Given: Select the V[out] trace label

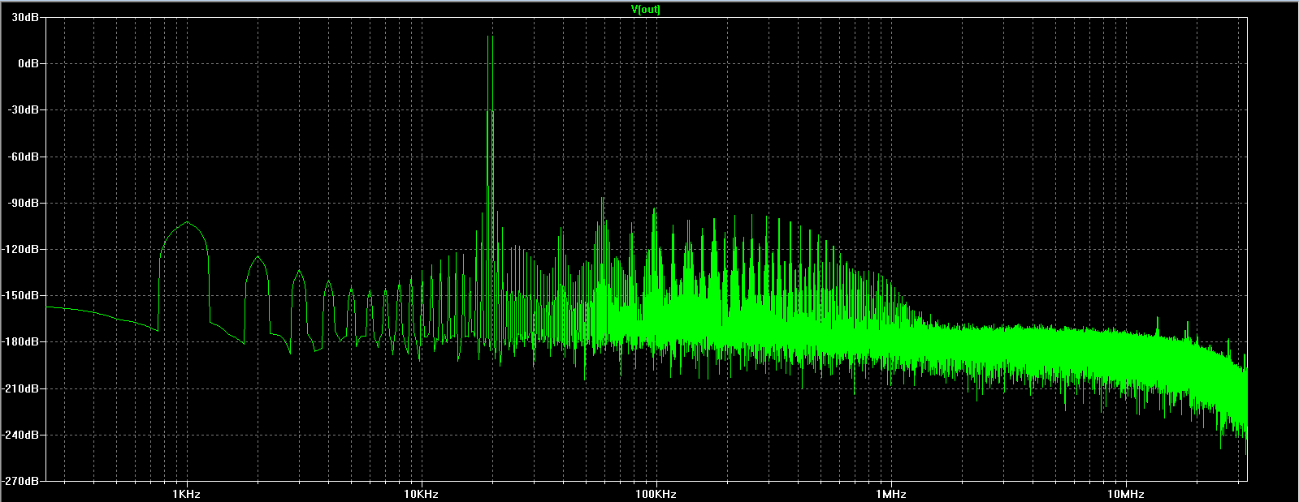Looking at the screenshot, I should [646, 9].
